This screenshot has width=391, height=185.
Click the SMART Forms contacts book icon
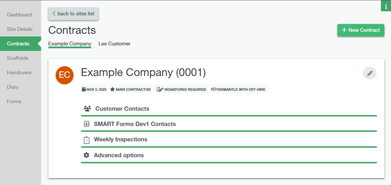pyautogui.click(x=86, y=124)
